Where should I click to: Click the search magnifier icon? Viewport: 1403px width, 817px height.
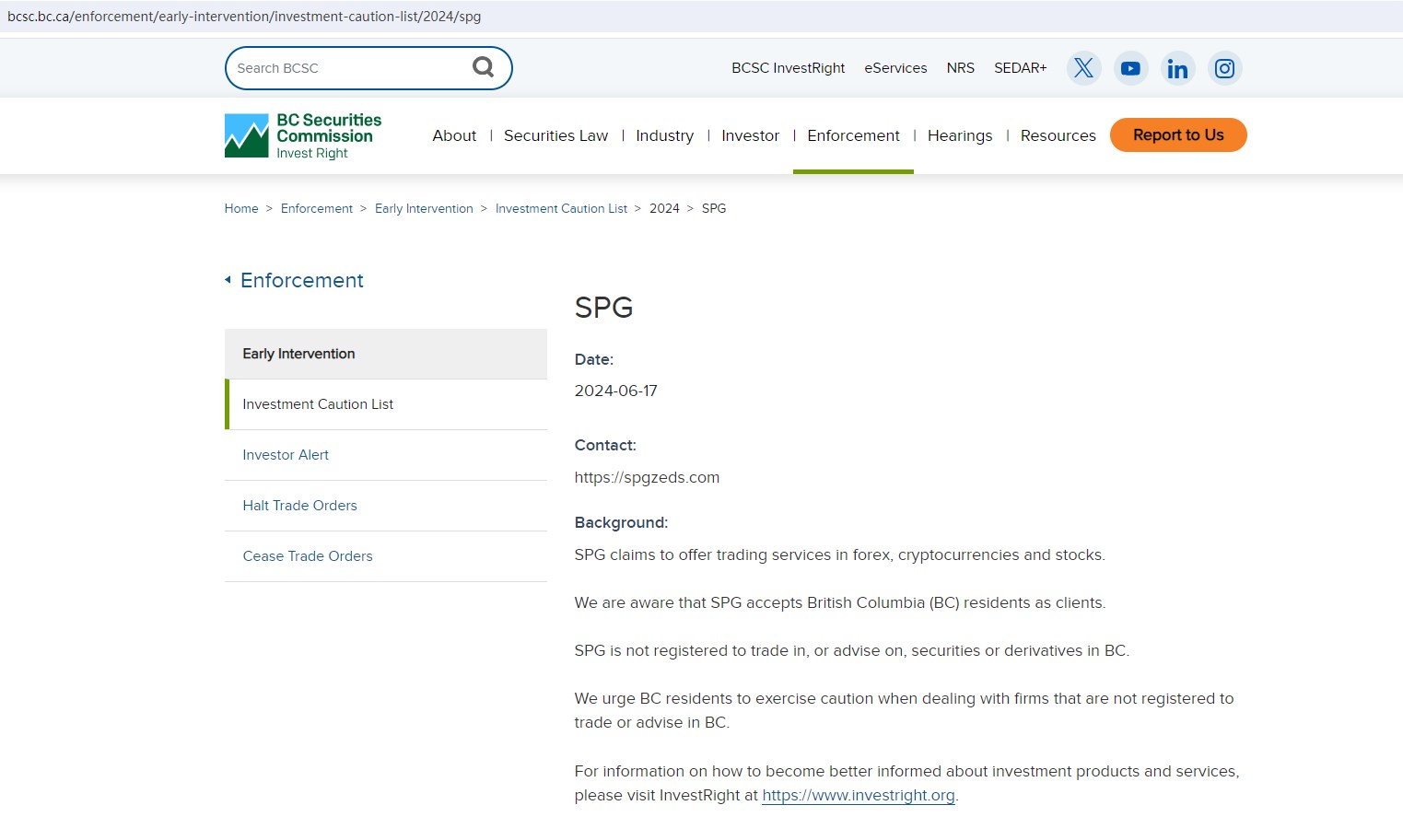pyautogui.click(x=483, y=67)
